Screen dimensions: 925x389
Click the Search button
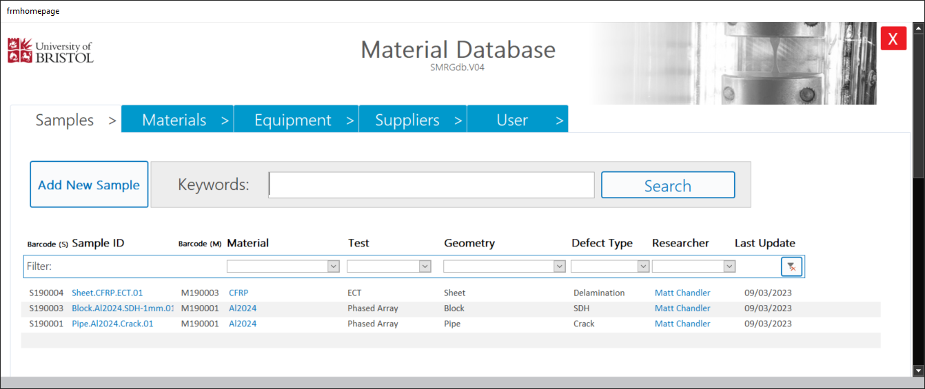tap(668, 185)
